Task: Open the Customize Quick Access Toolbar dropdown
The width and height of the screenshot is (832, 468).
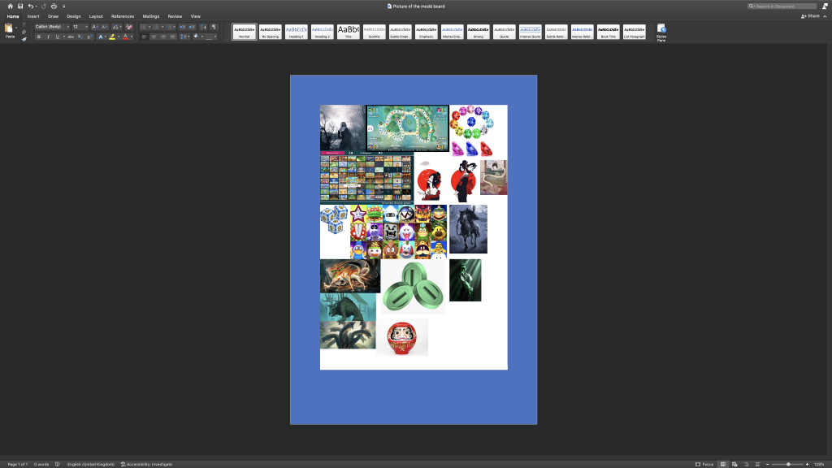Action: click(x=63, y=6)
